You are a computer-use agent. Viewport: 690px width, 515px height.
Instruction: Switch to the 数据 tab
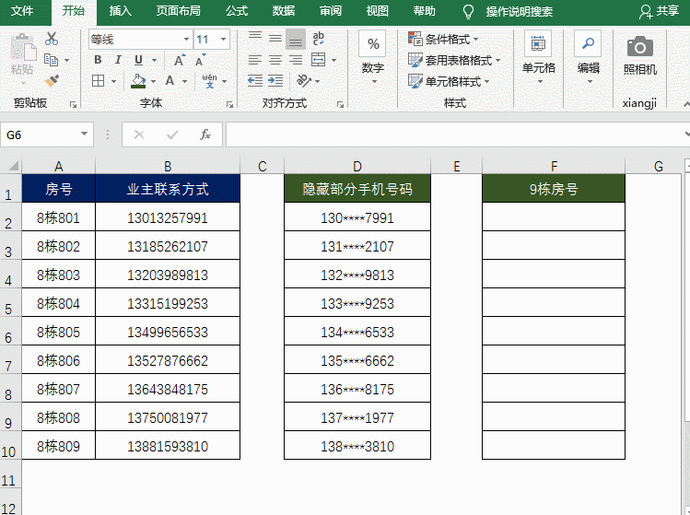(284, 11)
